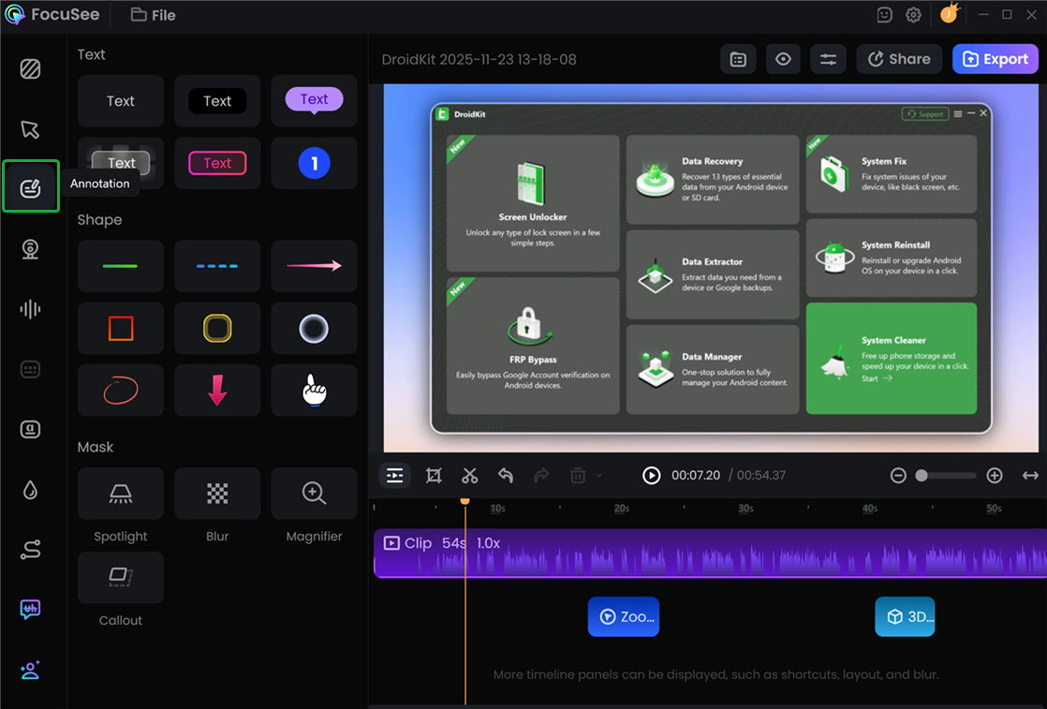Open the path S-curve sidebar icon
Viewport: 1047px width, 709px height.
30,550
